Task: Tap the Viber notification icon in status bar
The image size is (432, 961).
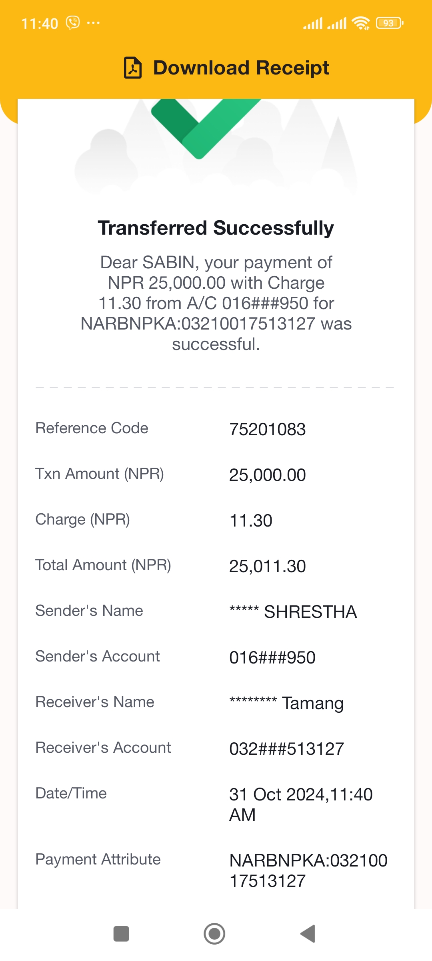Action: click(x=73, y=23)
